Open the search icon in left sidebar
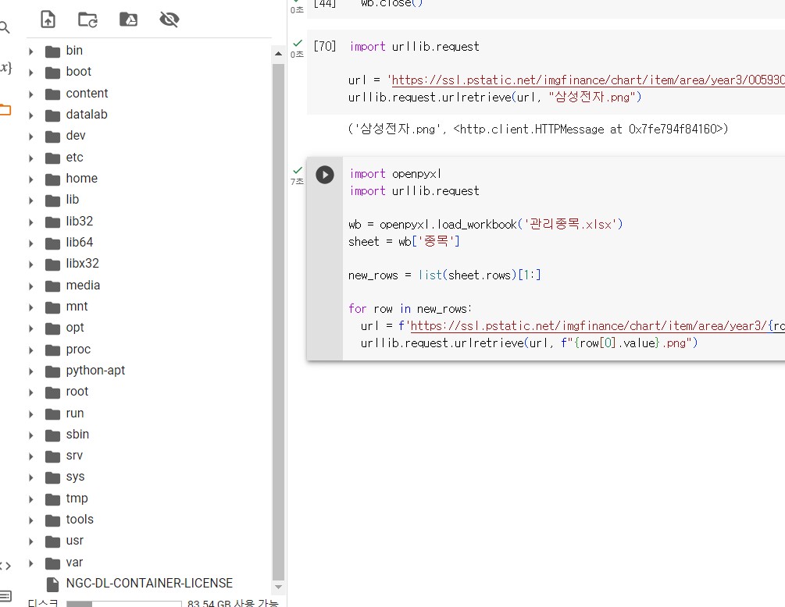 tap(5, 27)
